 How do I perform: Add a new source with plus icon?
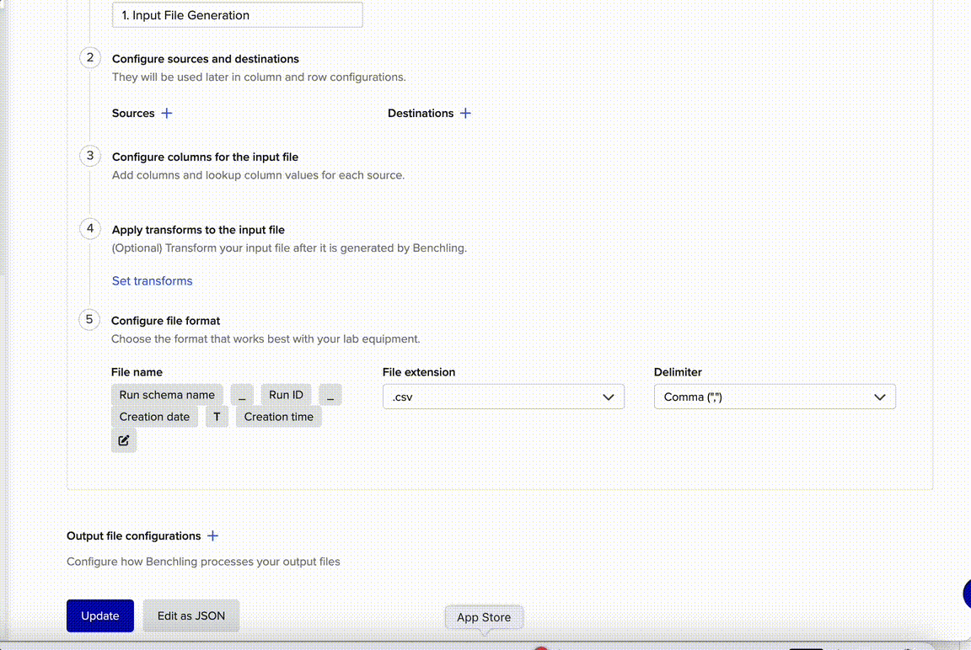pos(167,113)
